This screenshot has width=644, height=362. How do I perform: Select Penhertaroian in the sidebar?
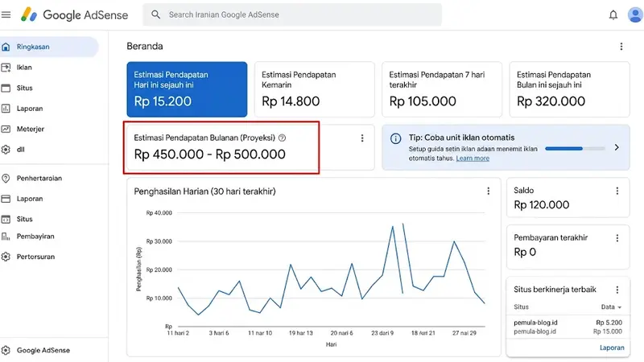39,178
